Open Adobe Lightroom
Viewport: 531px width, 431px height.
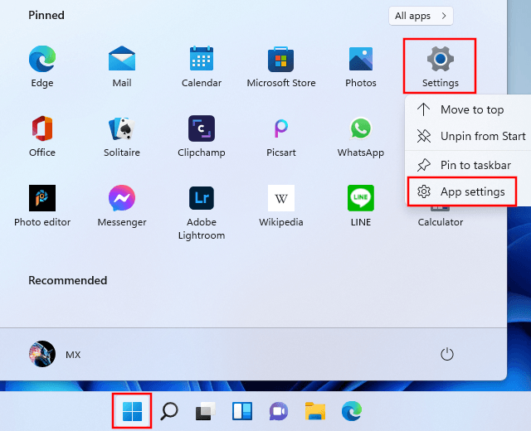click(x=202, y=212)
